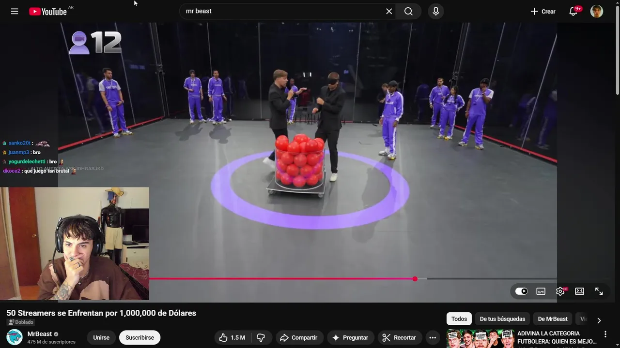Dislike the video with thumbs down

click(x=261, y=337)
